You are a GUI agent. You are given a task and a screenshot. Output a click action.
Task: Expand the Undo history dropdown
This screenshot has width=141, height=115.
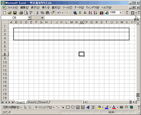(63, 13)
